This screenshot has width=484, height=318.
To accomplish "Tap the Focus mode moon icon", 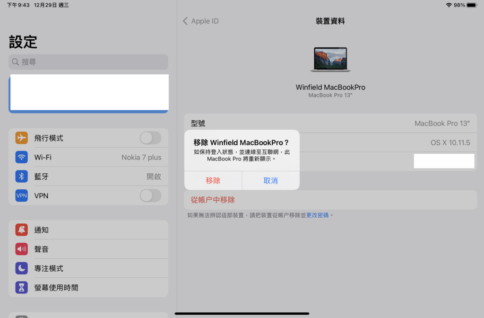I will pyautogui.click(x=22, y=268).
